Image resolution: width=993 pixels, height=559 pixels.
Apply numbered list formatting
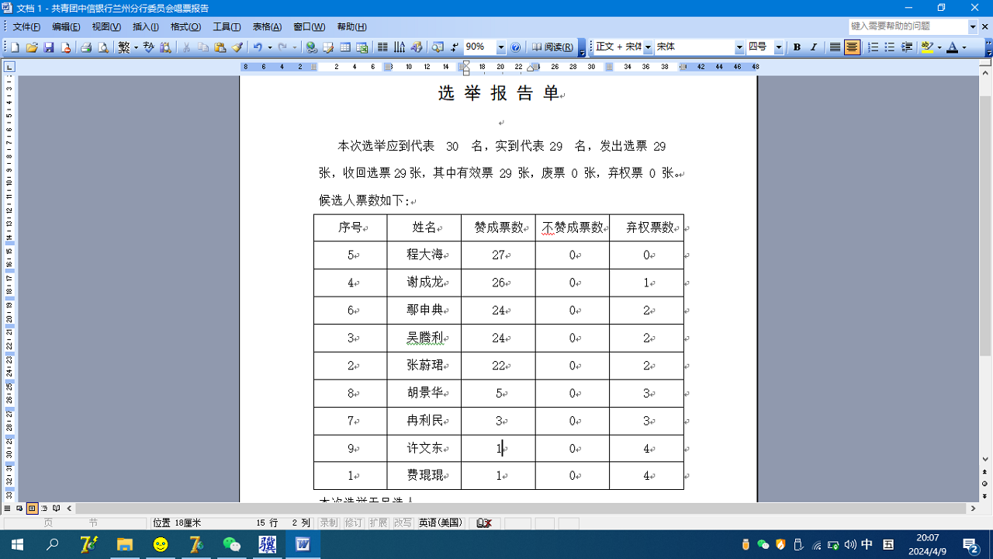[x=873, y=47]
